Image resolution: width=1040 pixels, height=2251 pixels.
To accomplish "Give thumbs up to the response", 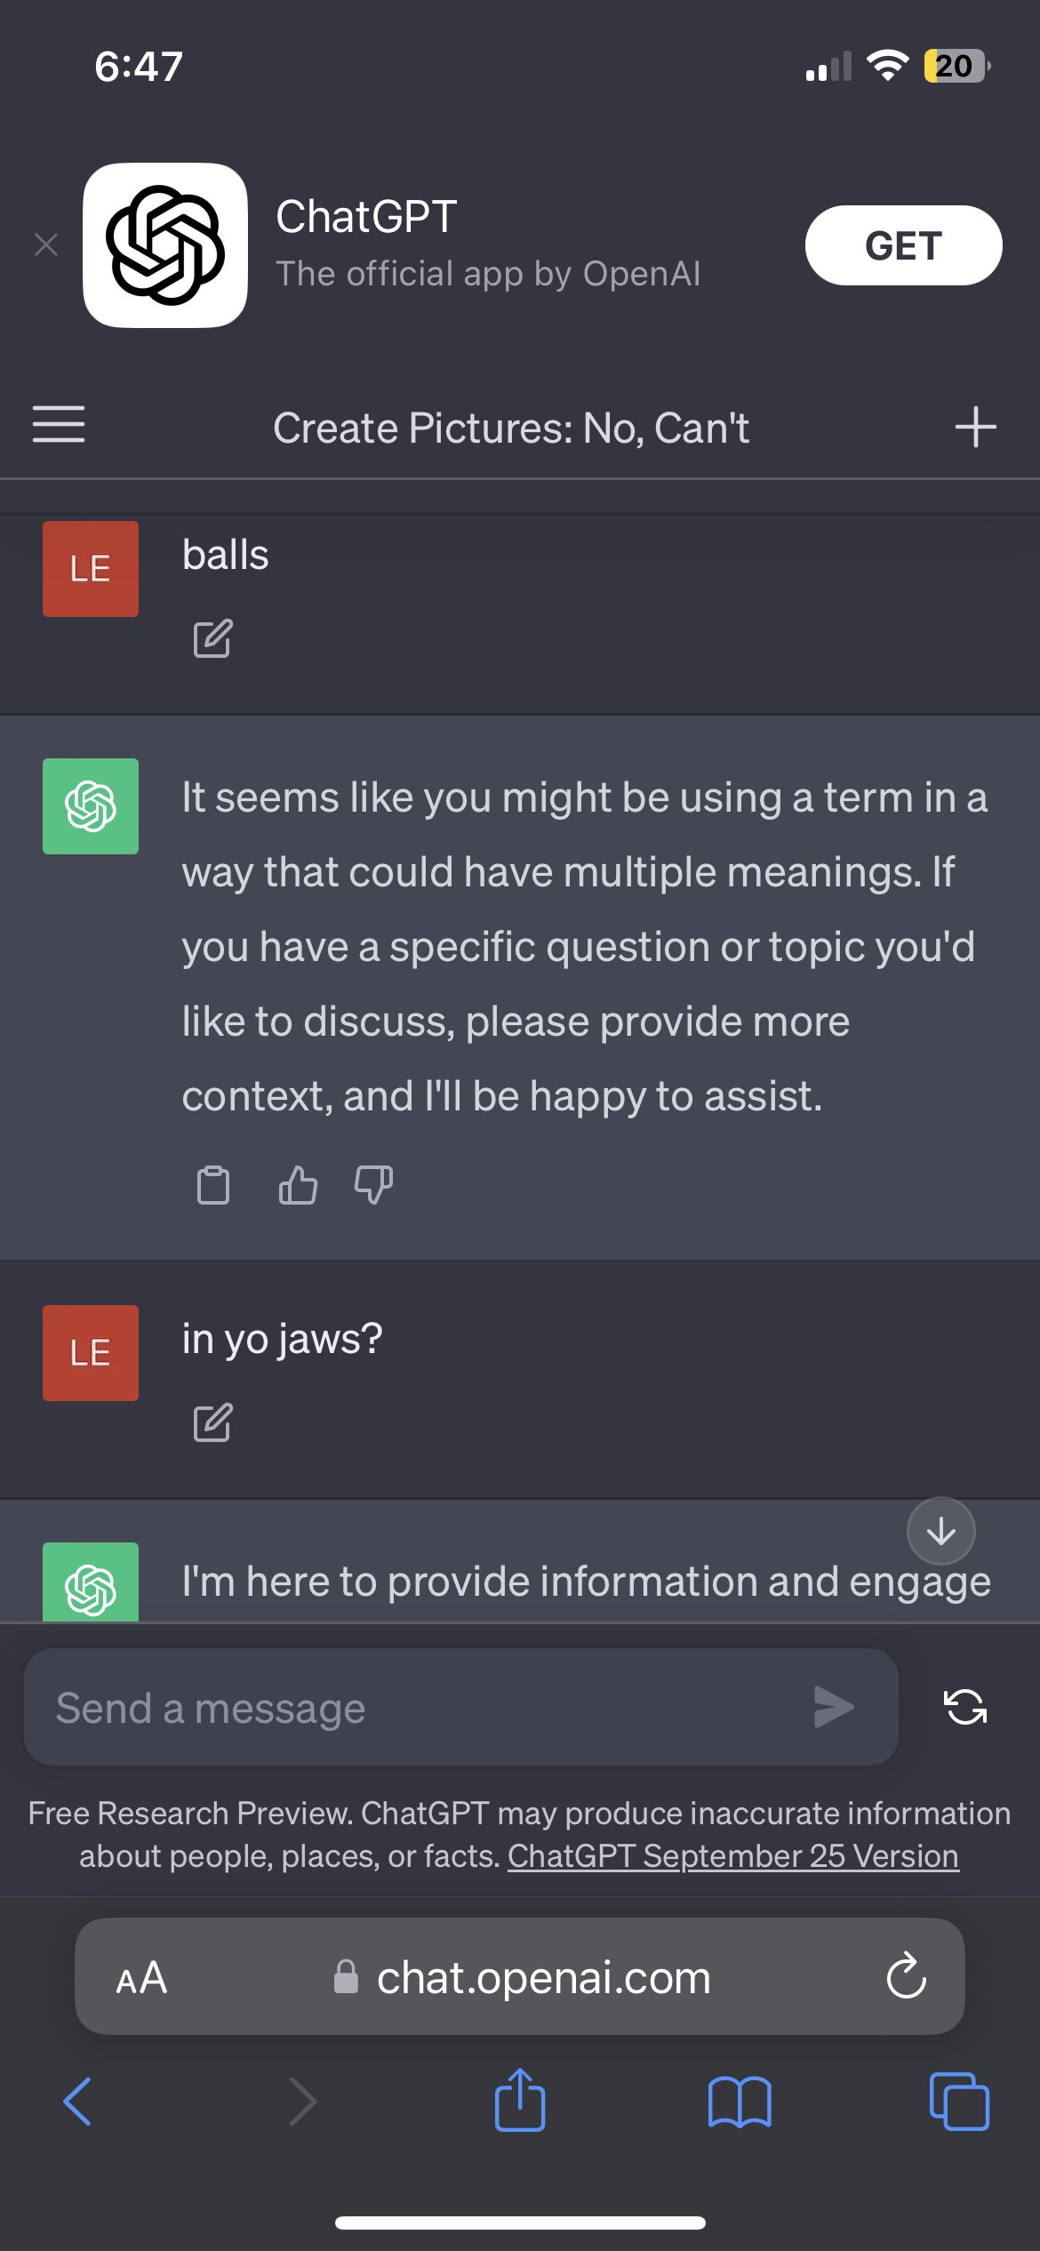I will (298, 1185).
